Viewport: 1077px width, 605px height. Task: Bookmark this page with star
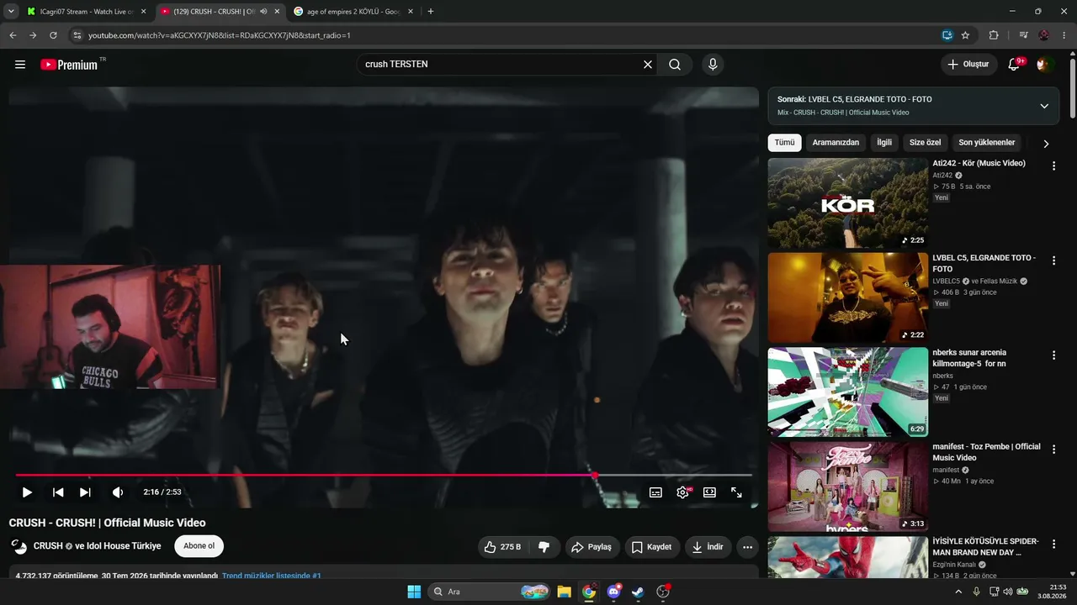point(965,35)
